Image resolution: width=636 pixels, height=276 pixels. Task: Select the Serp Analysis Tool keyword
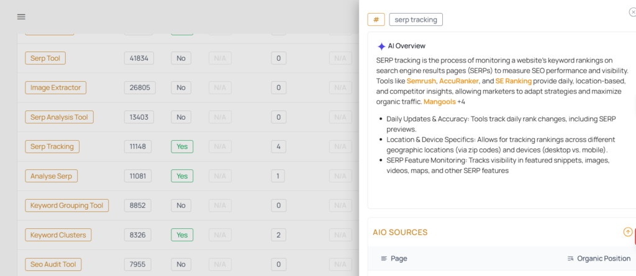point(59,117)
